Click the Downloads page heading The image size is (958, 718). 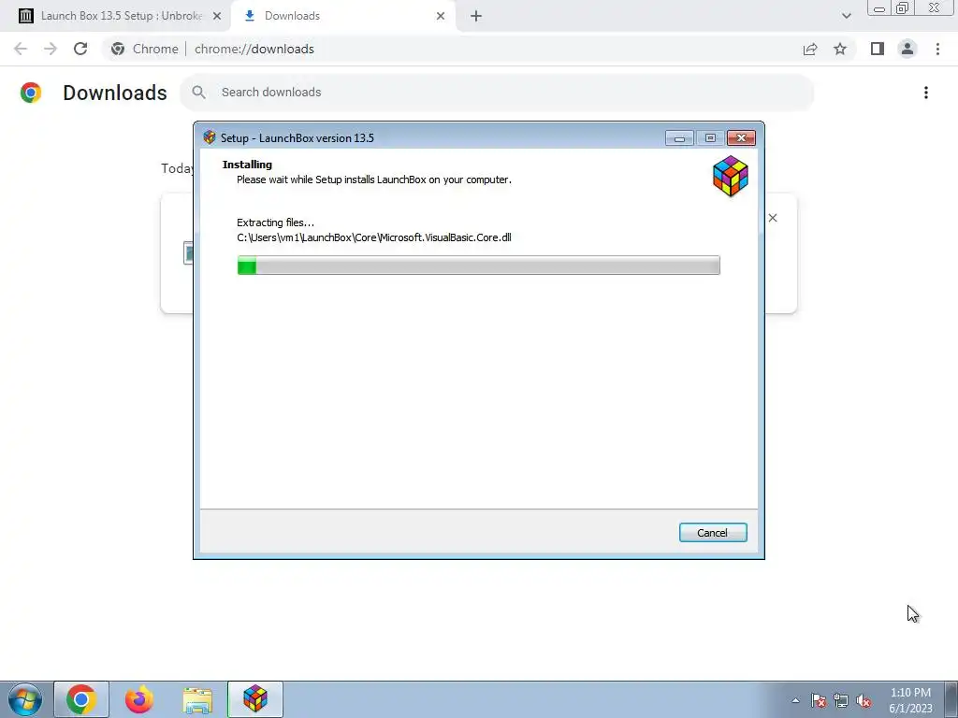pyautogui.click(x=115, y=93)
